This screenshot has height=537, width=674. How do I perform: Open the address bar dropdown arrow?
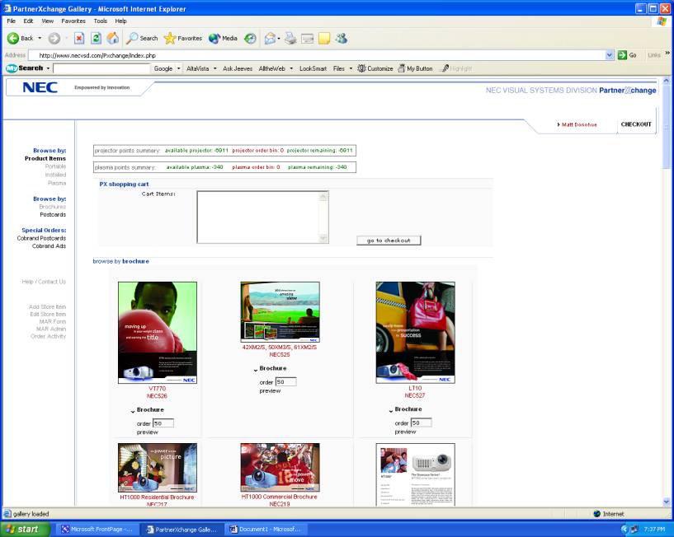click(x=609, y=55)
